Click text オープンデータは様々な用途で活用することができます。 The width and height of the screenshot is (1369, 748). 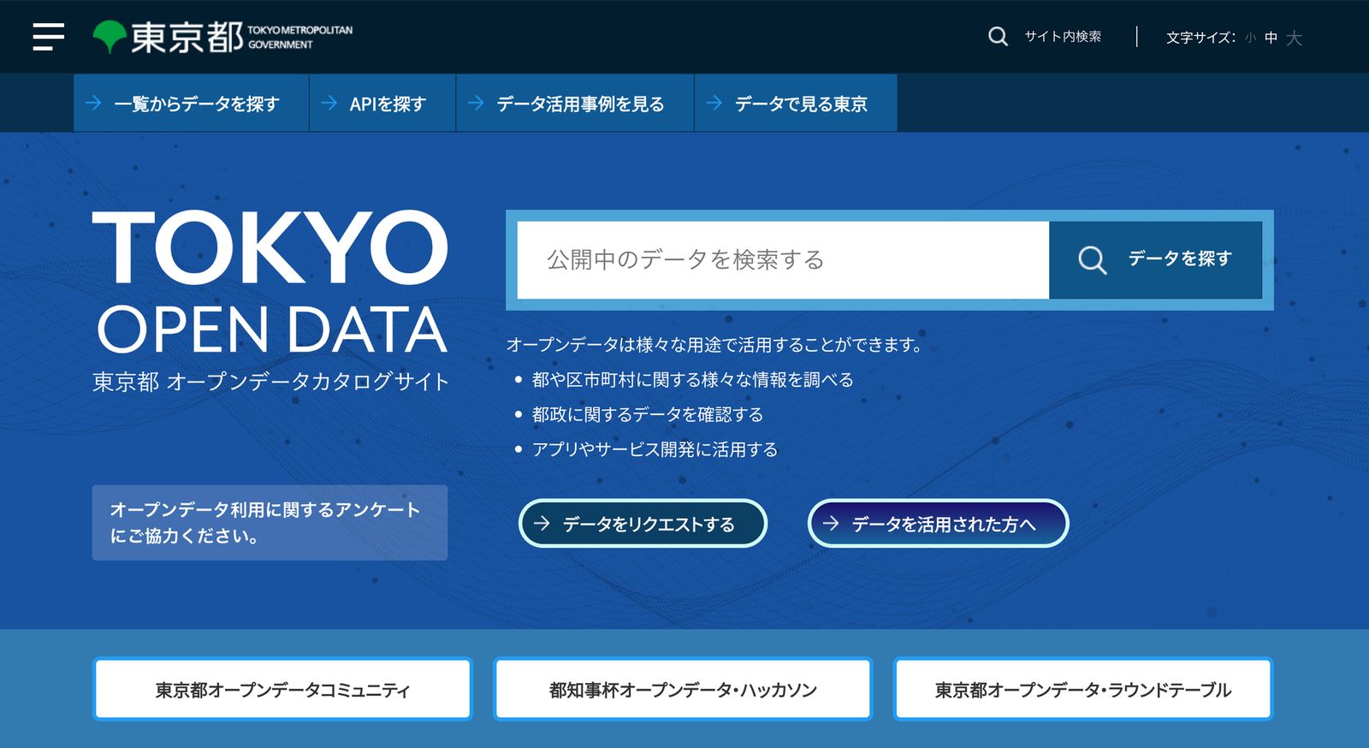point(715,345)
